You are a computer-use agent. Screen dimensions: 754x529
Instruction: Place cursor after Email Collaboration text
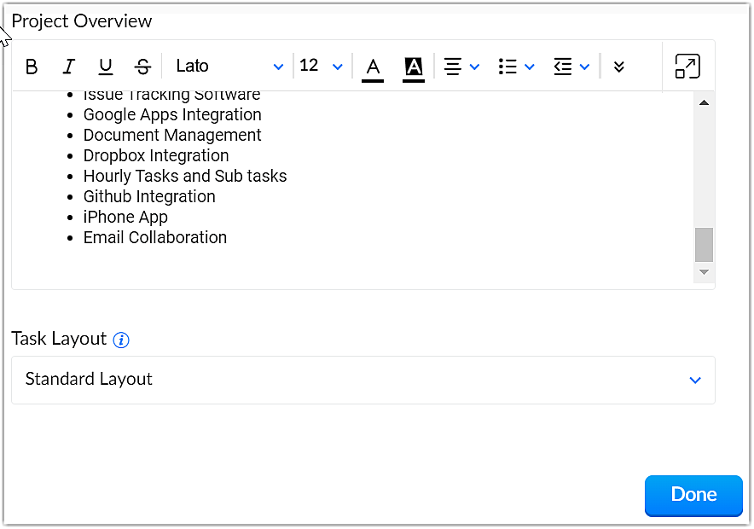[x=229, y=238]
